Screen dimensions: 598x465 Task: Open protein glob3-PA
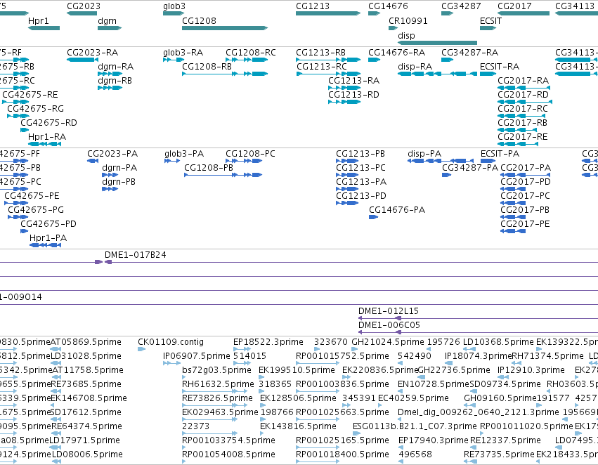[x=184, y=154]
